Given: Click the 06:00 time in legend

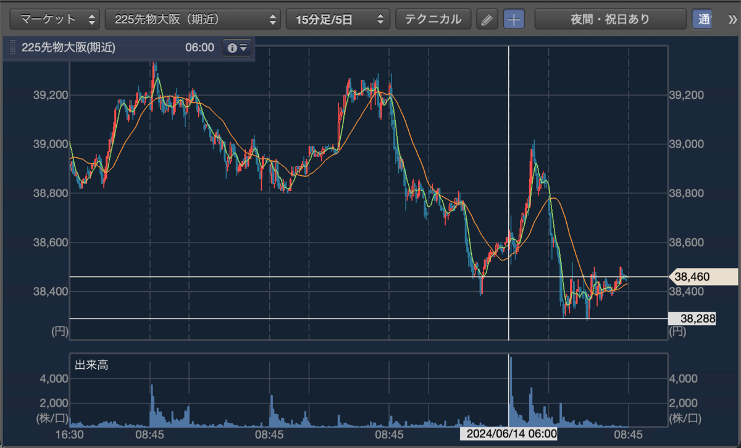Looking at the screenshot, I should click(199, 48).
